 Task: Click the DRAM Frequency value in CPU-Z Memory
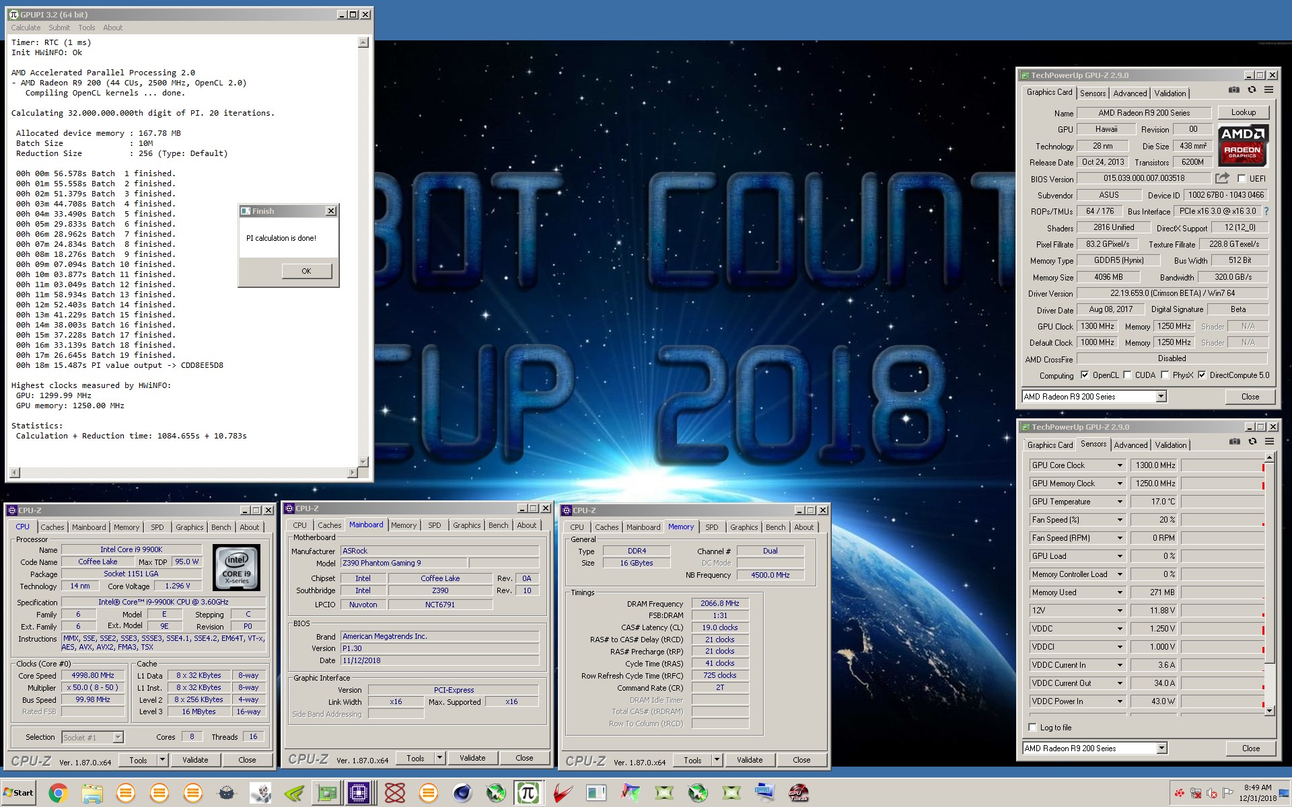(x=719, y=603)
